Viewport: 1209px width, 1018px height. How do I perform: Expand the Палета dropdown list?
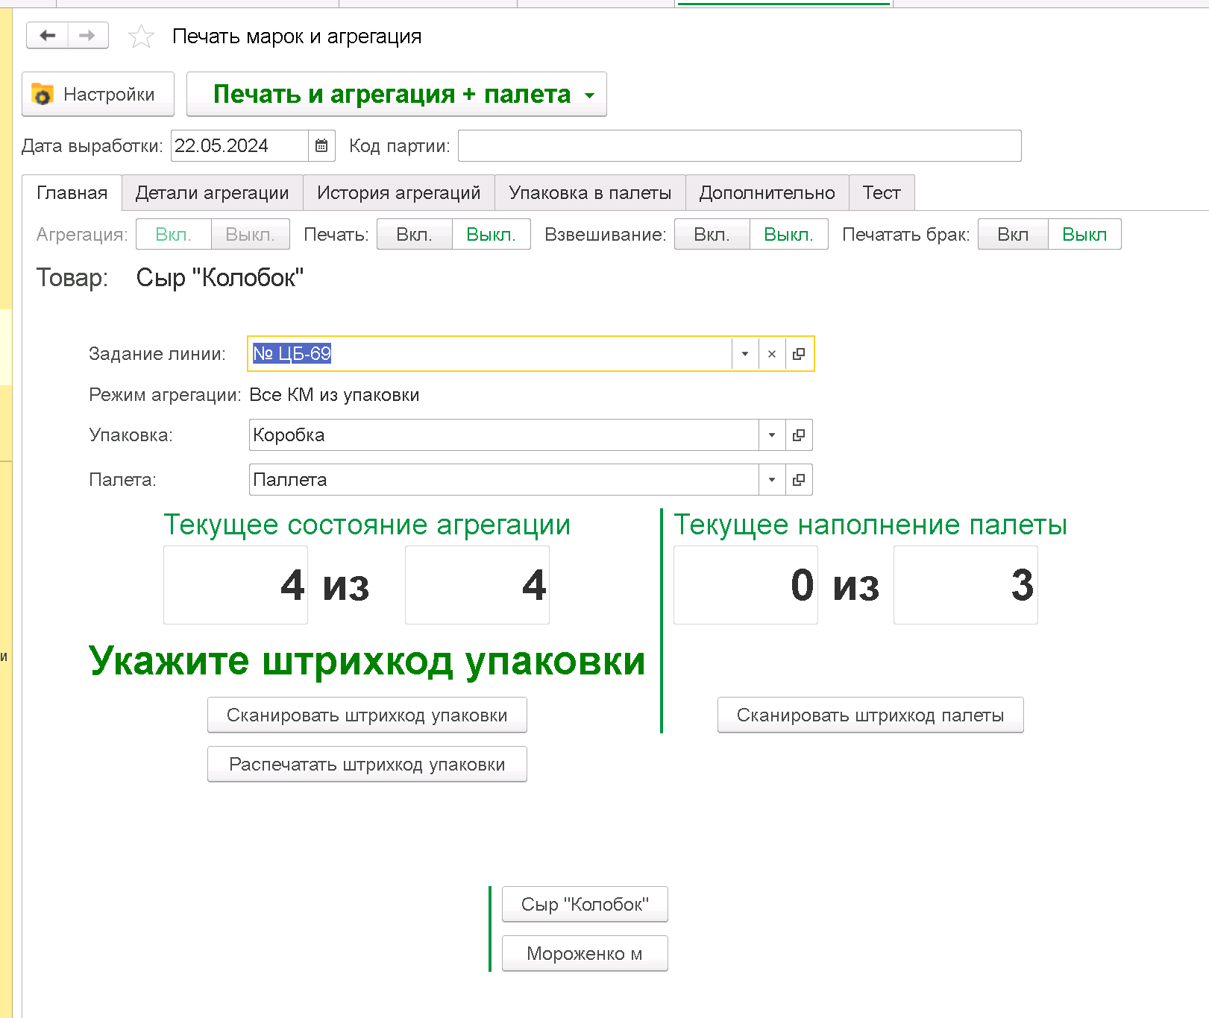(x=772, y=480)
